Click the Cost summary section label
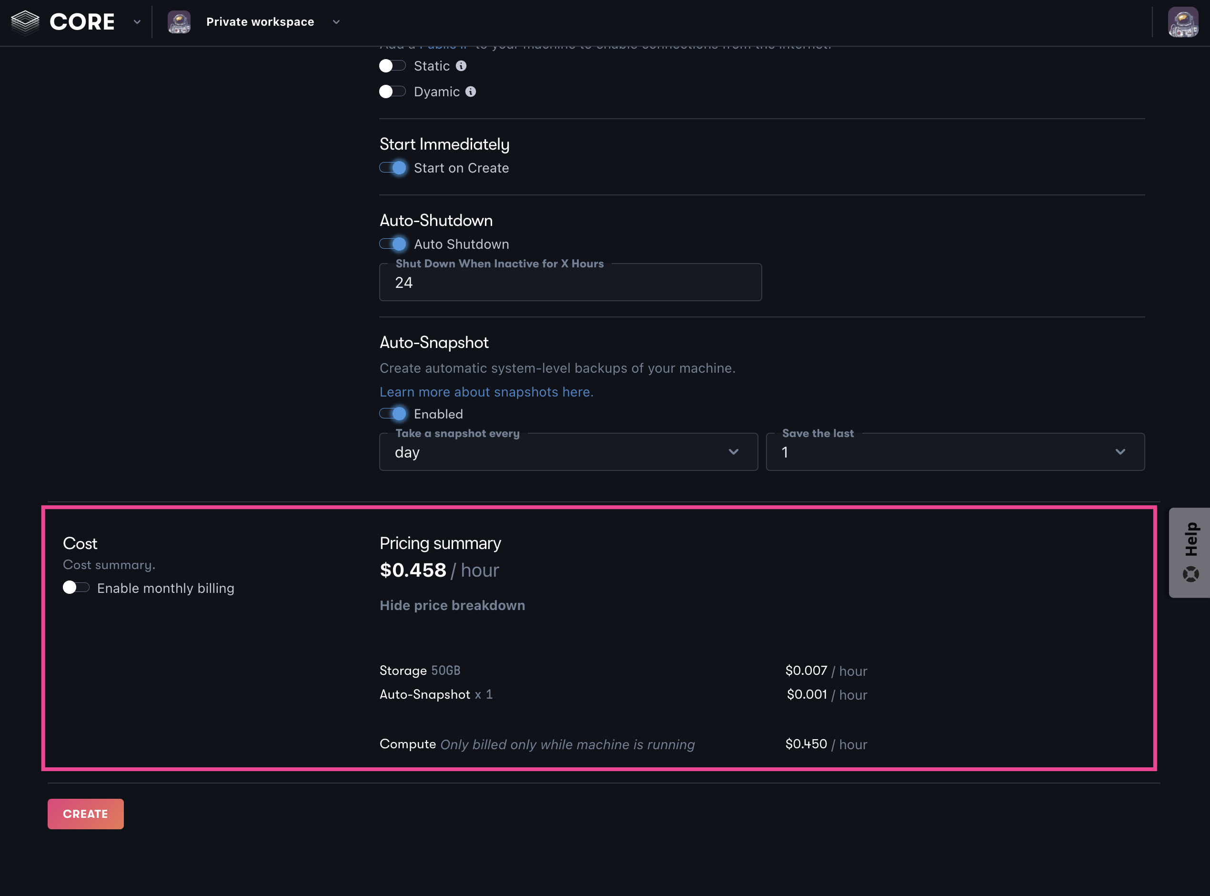Image resolution: width=1210 pixels, height=896 pixels. 109,565
